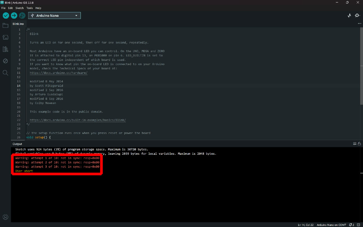
Task: Click 'modified 8 May 2014' comment line
Action: pos(46,82)
